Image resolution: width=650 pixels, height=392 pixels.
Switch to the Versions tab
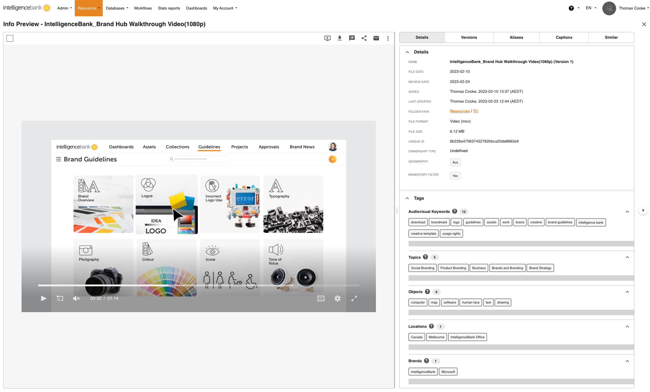click(x=469, y=37)
